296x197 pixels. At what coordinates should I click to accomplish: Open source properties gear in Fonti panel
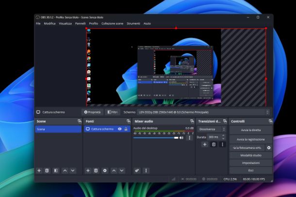[x=105, y=171]
